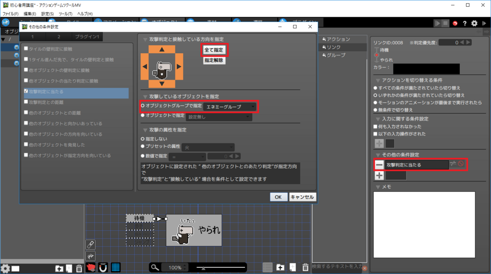Open 設定(S) menu
491x274 pixels.
coord(47,14)
